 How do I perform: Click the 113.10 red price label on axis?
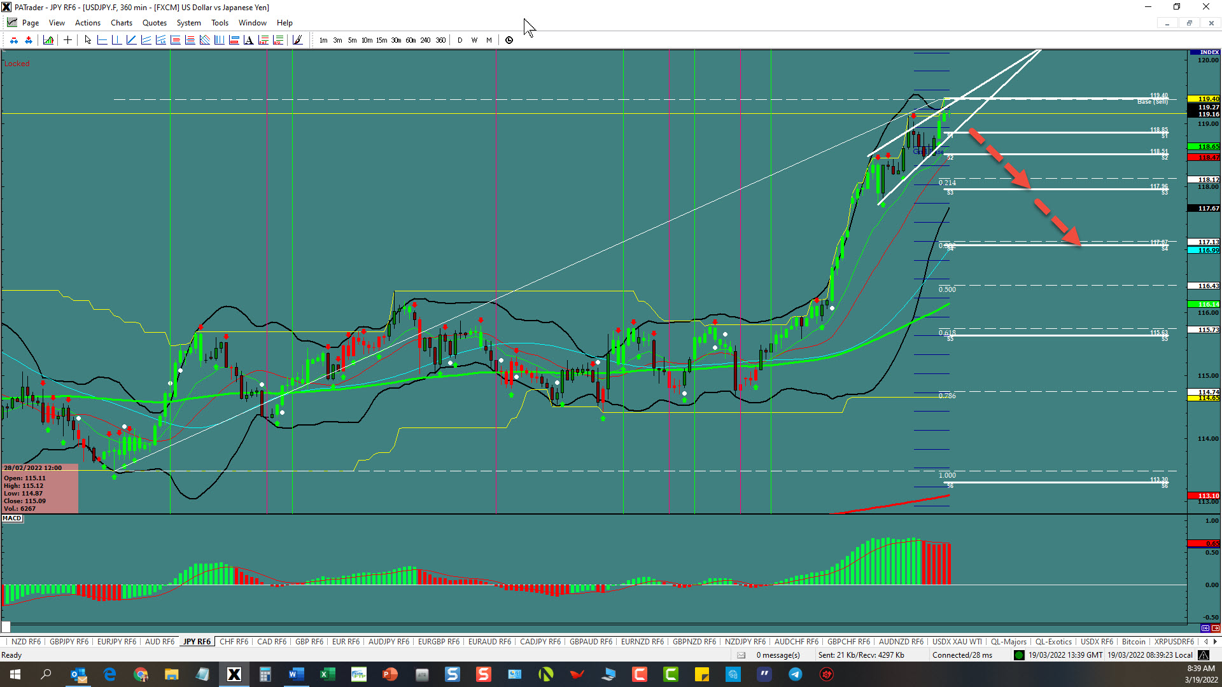[1204, 496]
